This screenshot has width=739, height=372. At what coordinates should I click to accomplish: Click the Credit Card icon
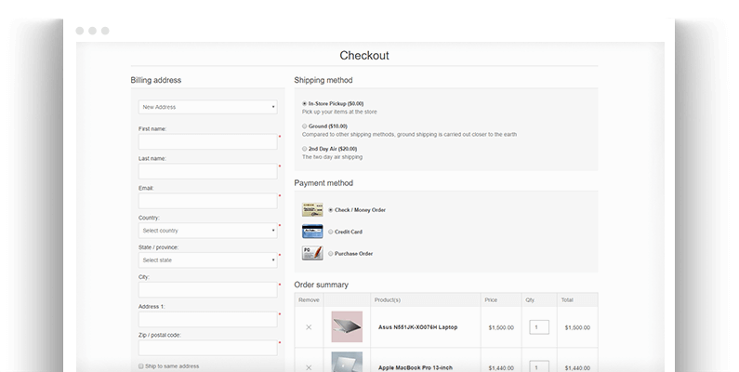pos(312,232)
